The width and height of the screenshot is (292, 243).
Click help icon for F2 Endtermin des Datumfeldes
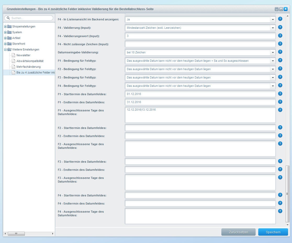pyautogui.click(x=280, y=135)
